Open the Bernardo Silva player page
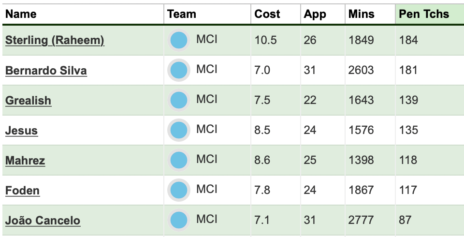Viewport: 464px width, 237px height. pos(46,71)
